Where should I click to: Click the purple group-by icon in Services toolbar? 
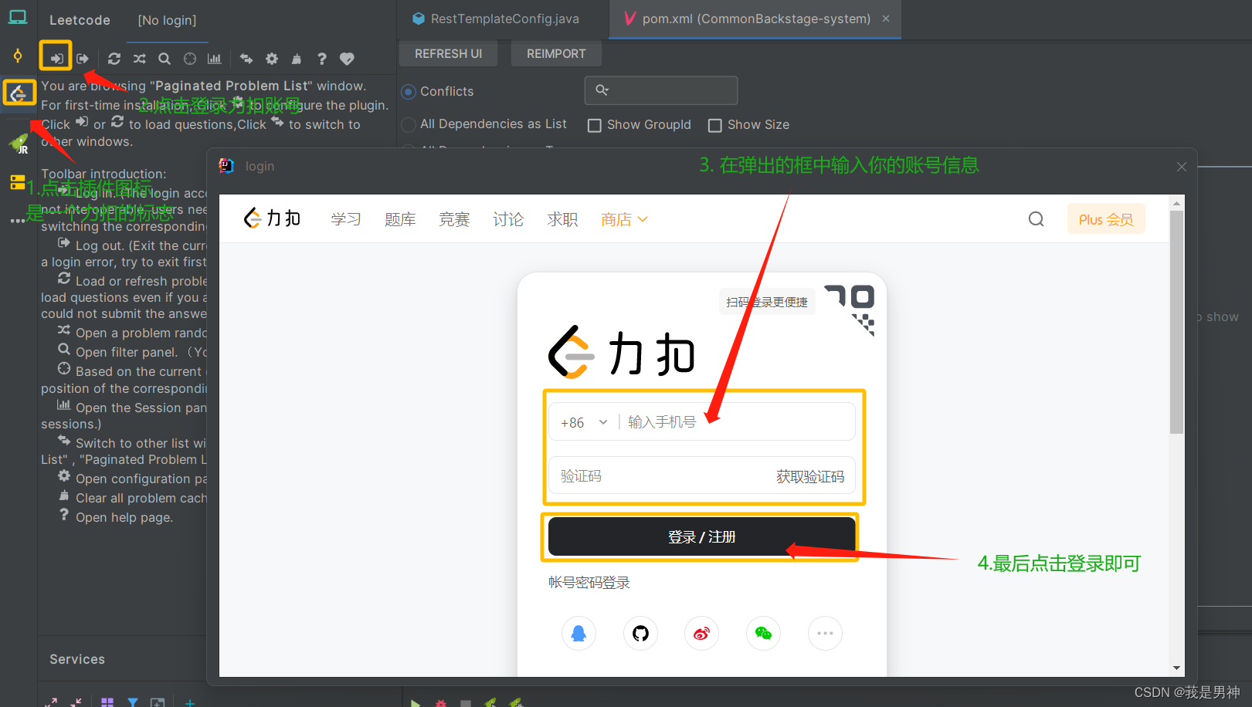pyautogui.click(x=107, y=702)
